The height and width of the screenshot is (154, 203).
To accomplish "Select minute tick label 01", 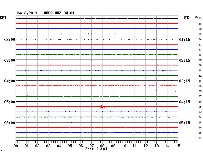I will pos(27,146).
